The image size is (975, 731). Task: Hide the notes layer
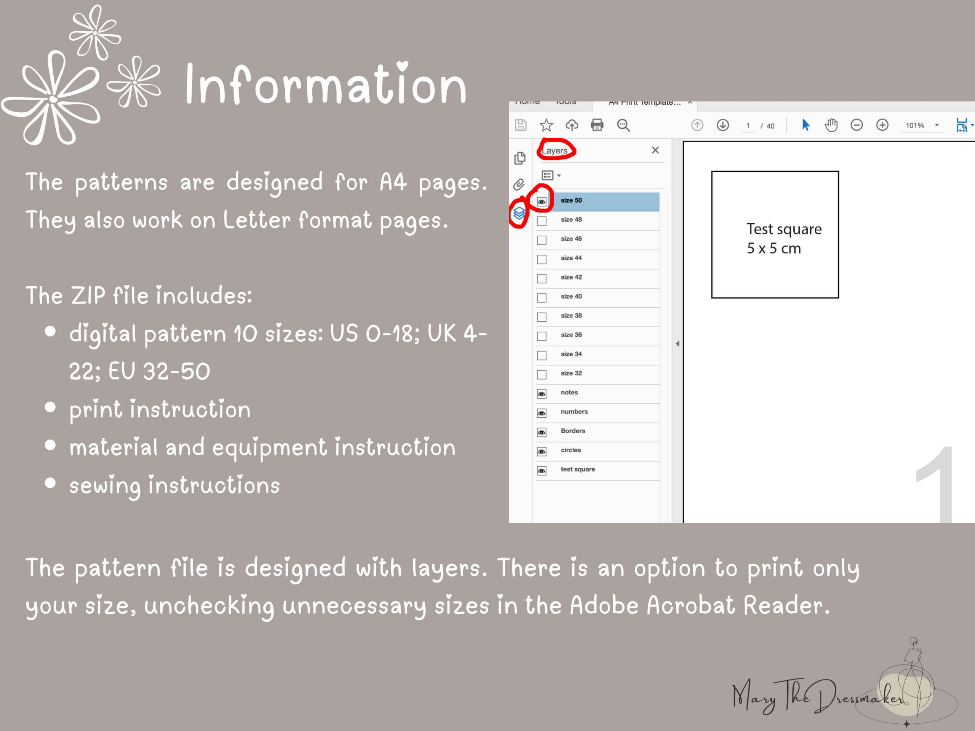(542, 394)
